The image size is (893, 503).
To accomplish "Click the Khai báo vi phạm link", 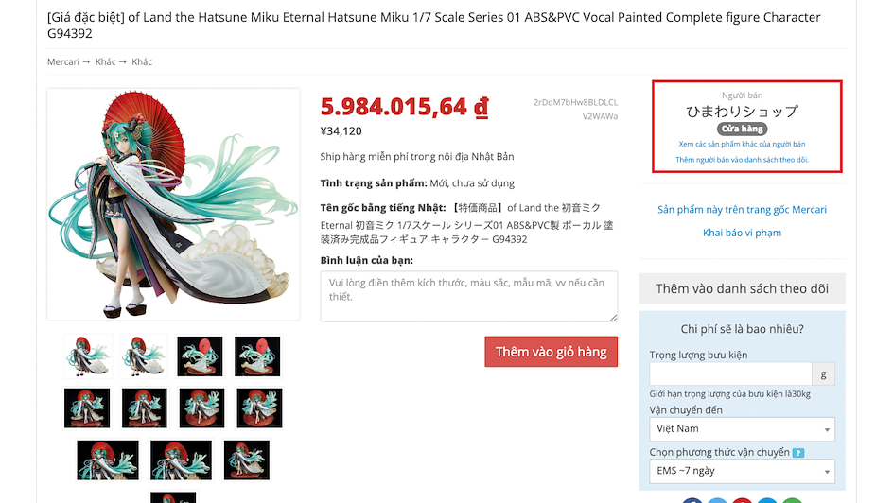I will [x=742, y=233].
